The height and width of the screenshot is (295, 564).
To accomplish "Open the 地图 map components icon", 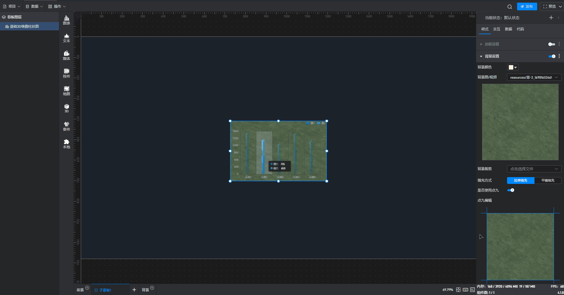I will tap(66, 91).
